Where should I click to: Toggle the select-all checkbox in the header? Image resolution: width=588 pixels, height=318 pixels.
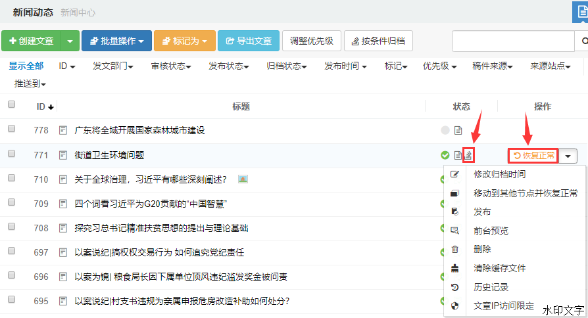coord(12,104)
